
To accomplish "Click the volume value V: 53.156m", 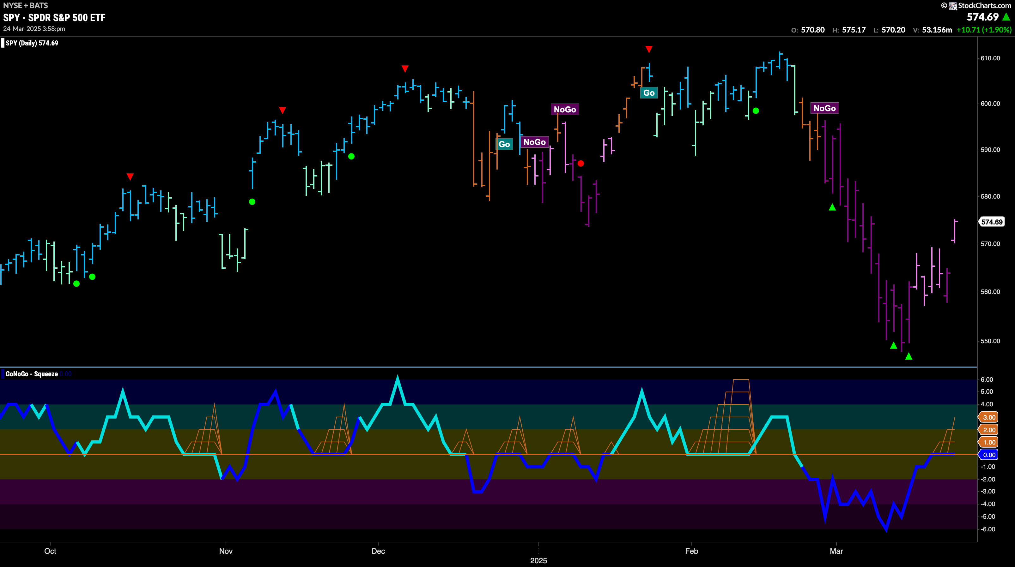I will point(933,30).
